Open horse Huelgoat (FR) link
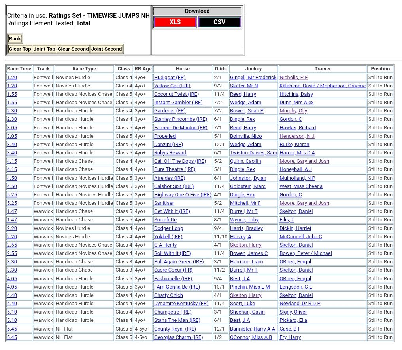 click(x=170, y=78)
